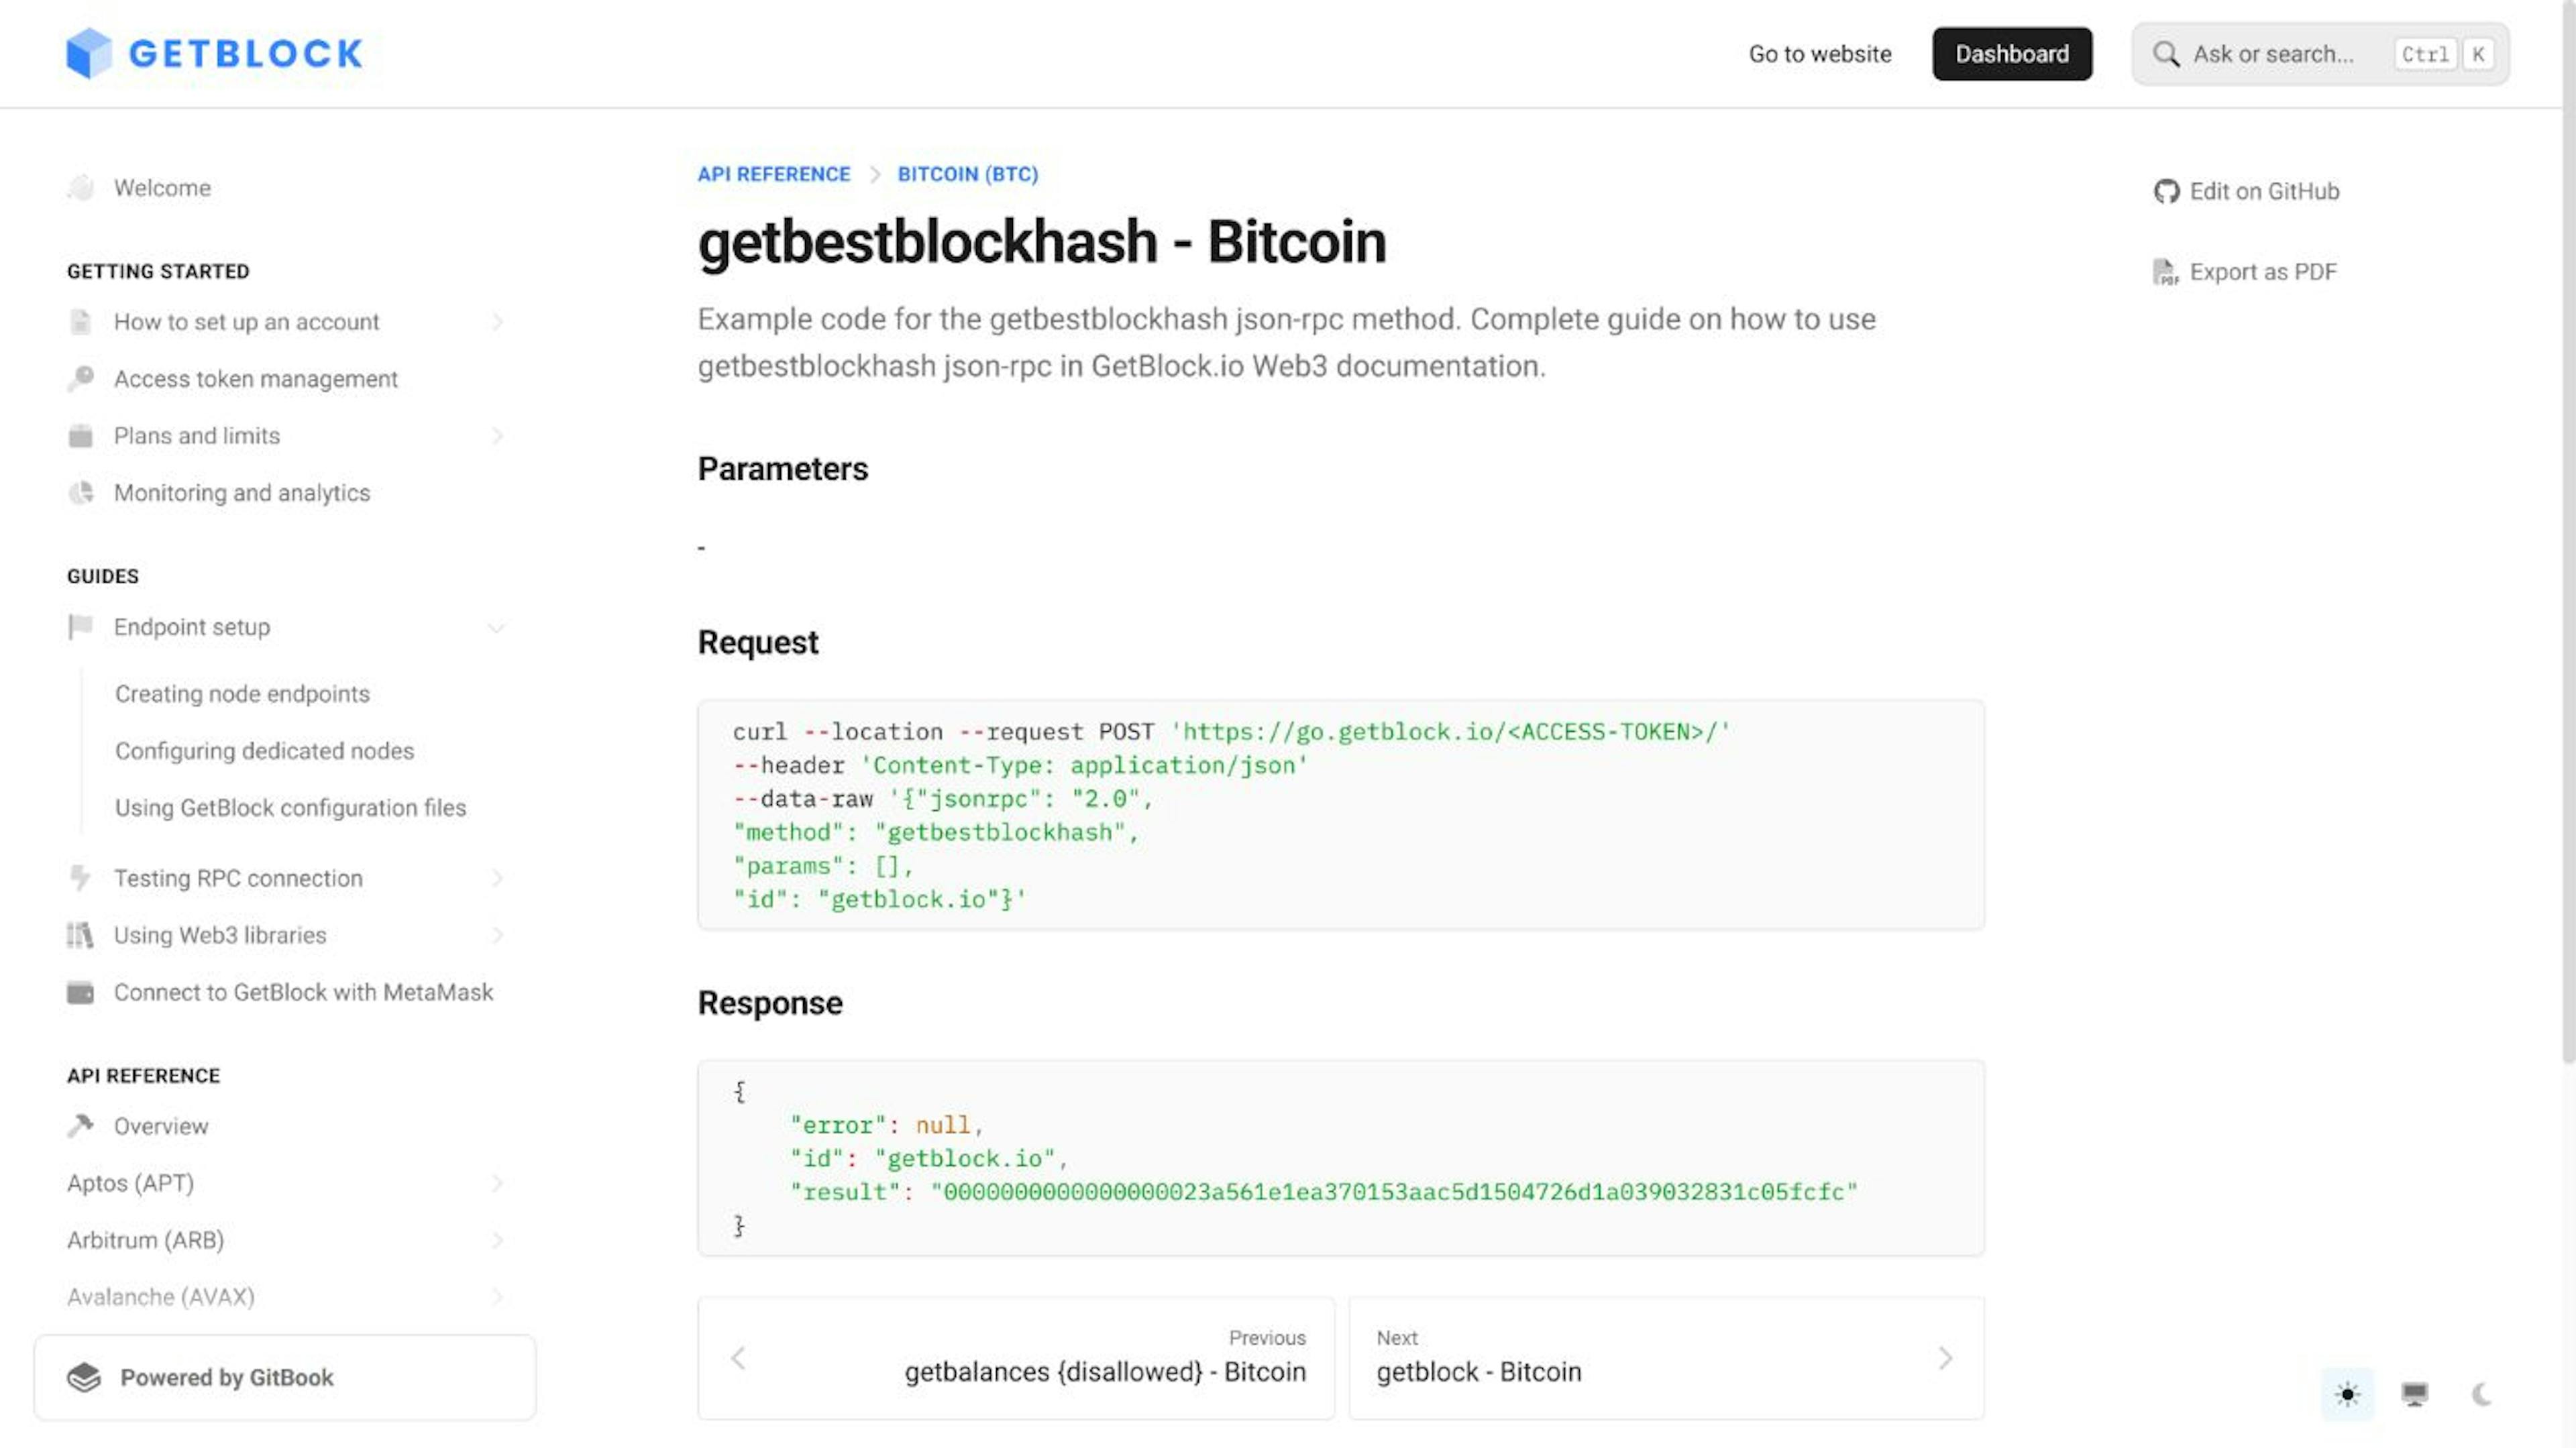Select system theme using the monitor toggle
The width and height of the screenshot is (2576, 1448).
(2414, 1393)
